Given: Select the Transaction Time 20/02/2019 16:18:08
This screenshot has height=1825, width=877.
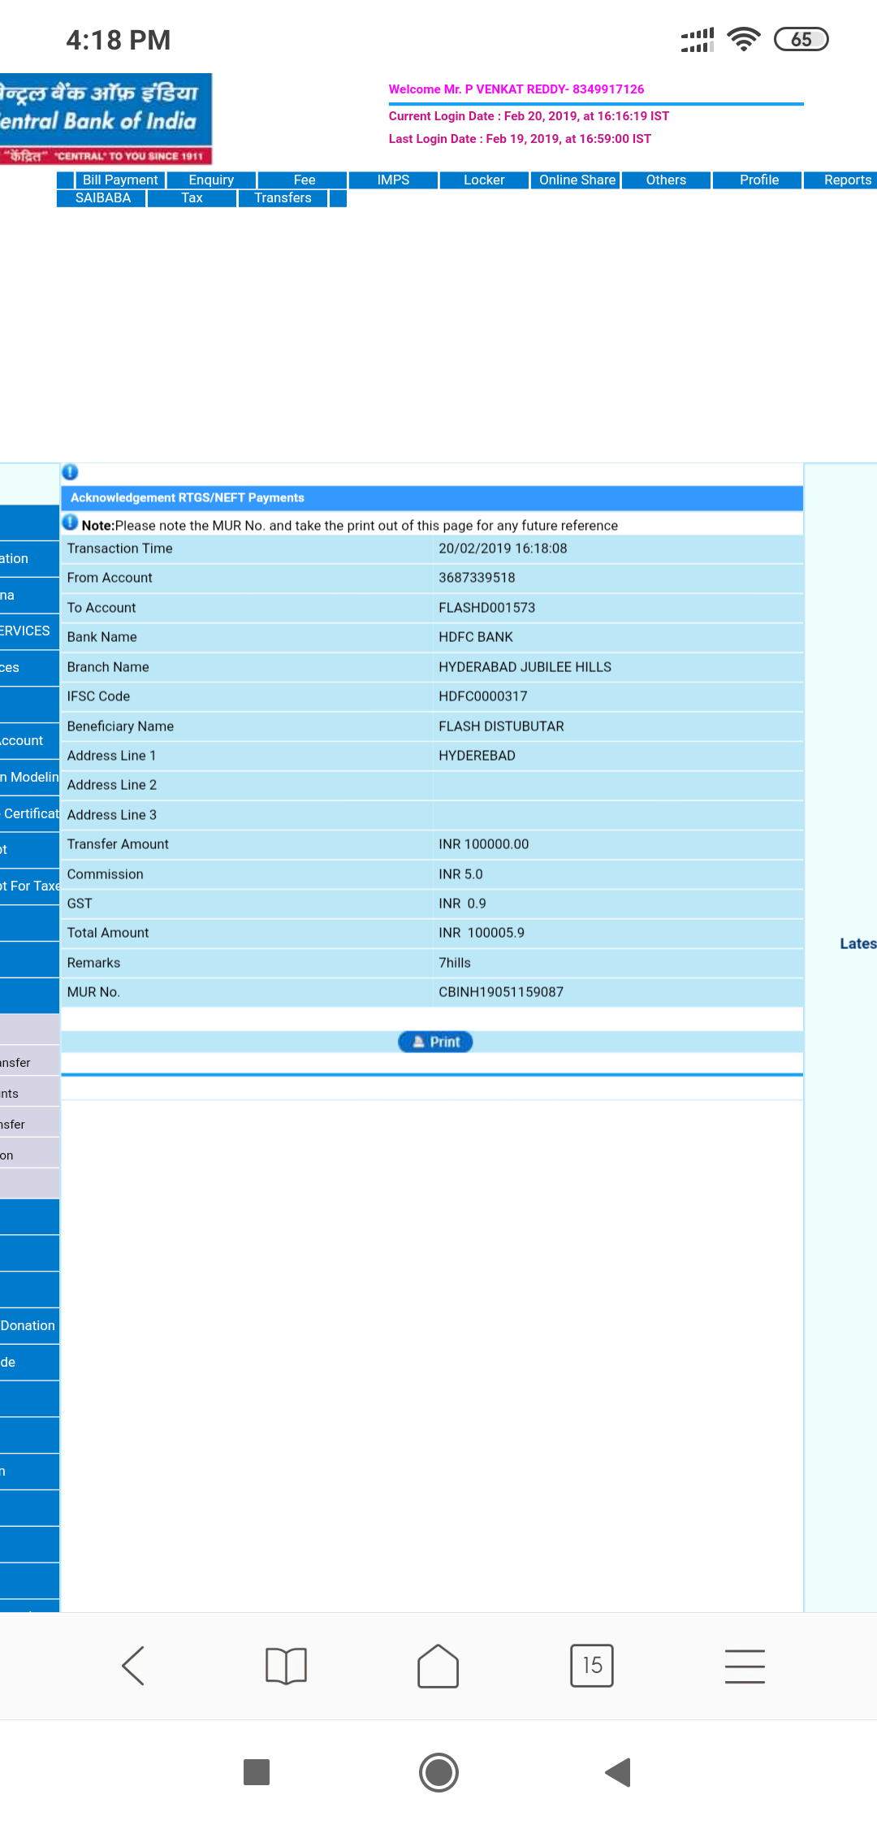Looking at the screenshot, I should pos(503,548).
